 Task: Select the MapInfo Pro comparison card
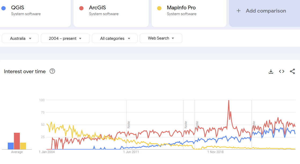point(189,13)
